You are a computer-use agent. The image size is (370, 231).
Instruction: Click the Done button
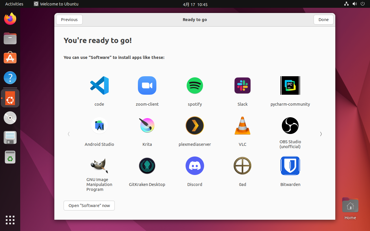pos(323,19)
